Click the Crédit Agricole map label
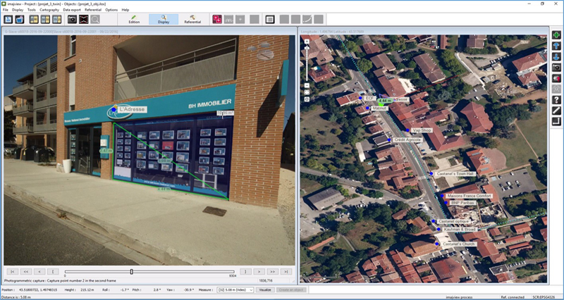This screenshot has height=300, width=564. coord(407,139)
